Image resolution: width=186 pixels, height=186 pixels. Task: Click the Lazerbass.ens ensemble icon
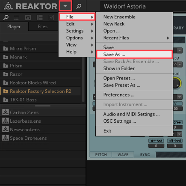click(x=6, y=121)
